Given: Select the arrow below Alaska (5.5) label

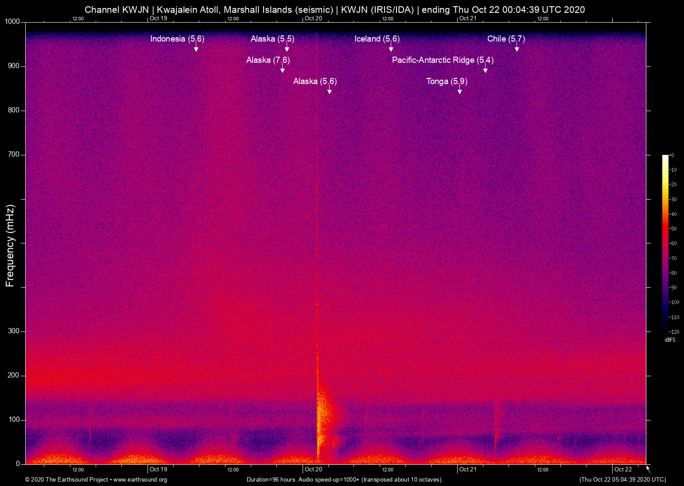Looking at the screenshot, I should coord(287,48).
